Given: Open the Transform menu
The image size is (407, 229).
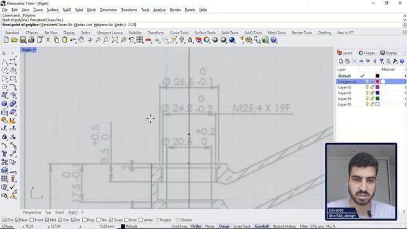Looking at the screenshot, I should [x=129, y=10].
